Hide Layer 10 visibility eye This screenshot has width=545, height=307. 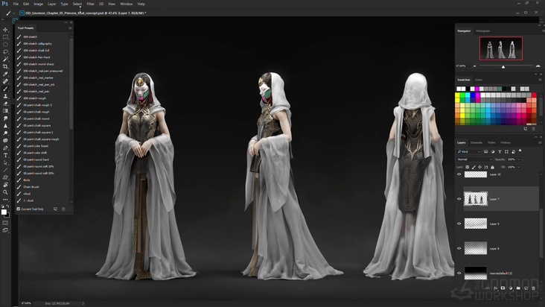pos(459,174)
